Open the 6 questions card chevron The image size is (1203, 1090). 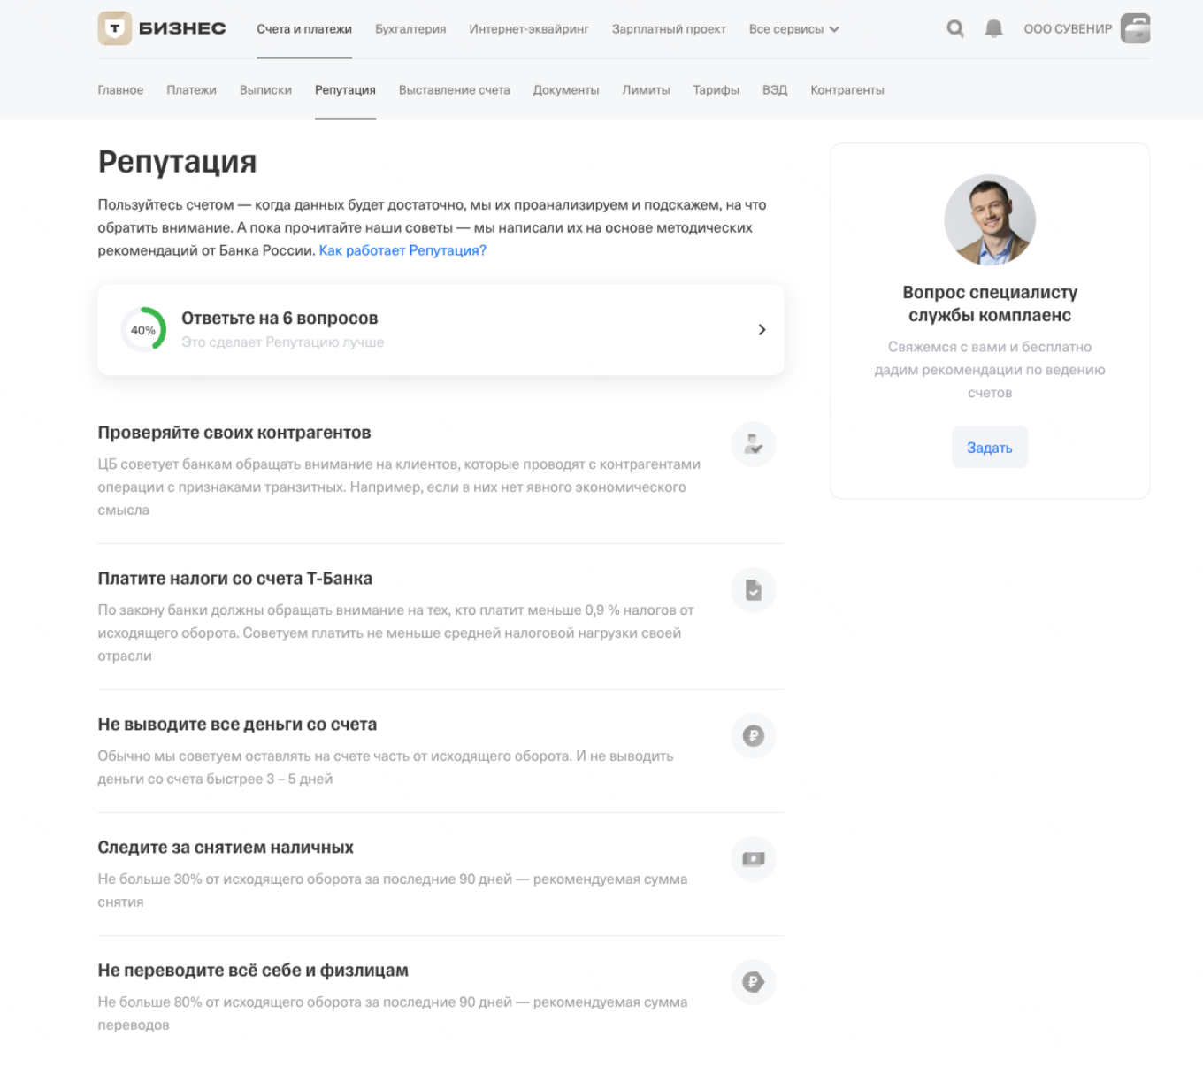pos(762,330)
